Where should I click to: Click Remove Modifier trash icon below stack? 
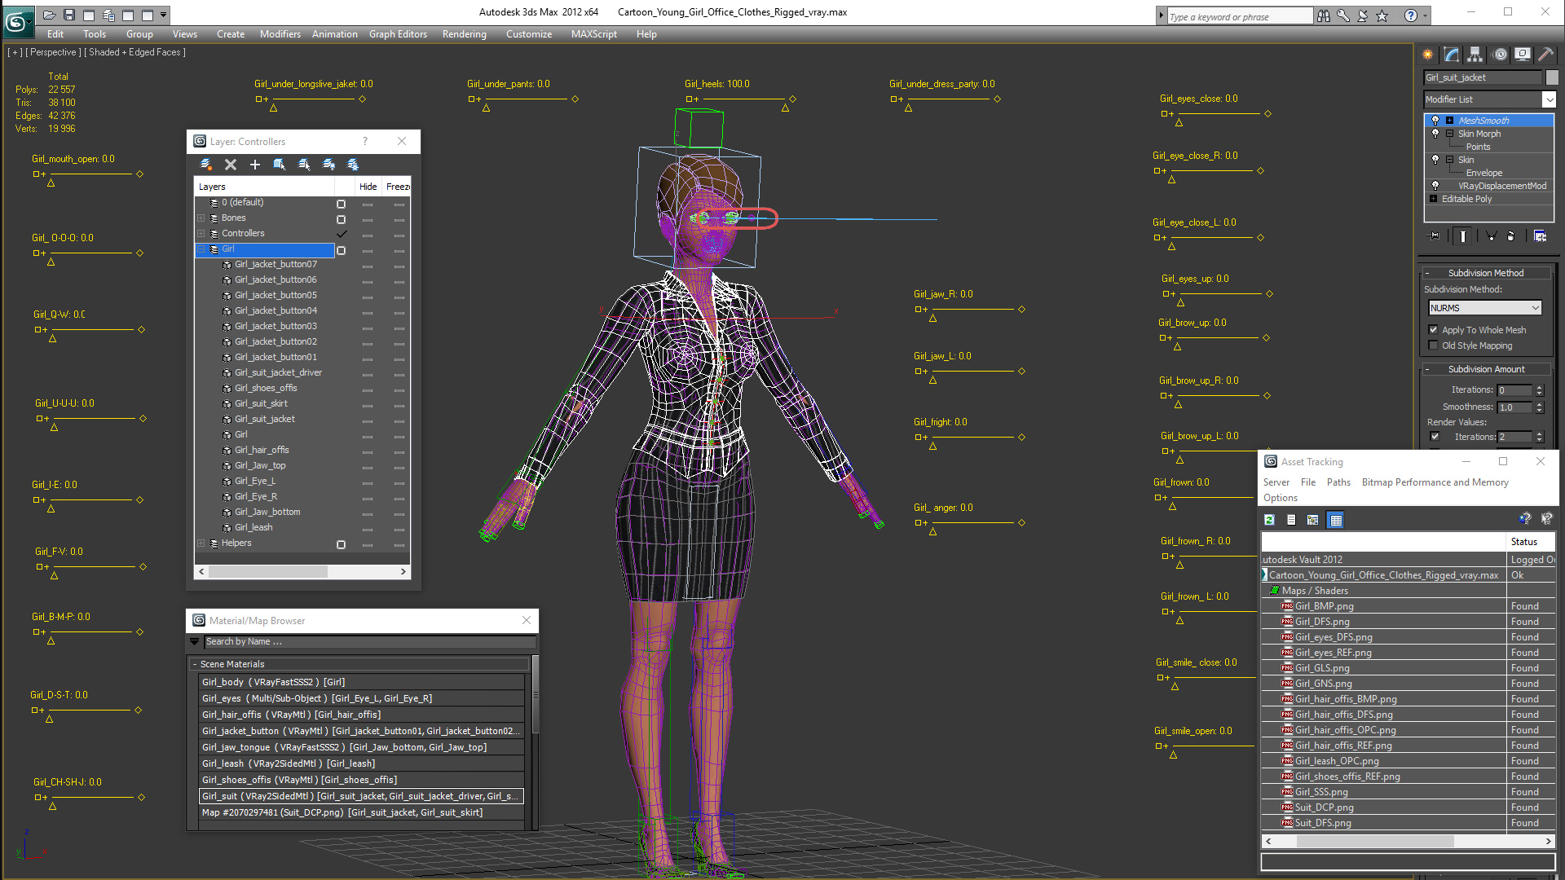(1511, 236)
